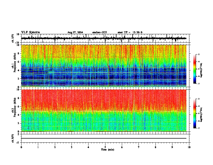Click the "3" tick on Time axis
This screenshot has width=213, height=165.
pyautogui.click(x=72, y=147)
